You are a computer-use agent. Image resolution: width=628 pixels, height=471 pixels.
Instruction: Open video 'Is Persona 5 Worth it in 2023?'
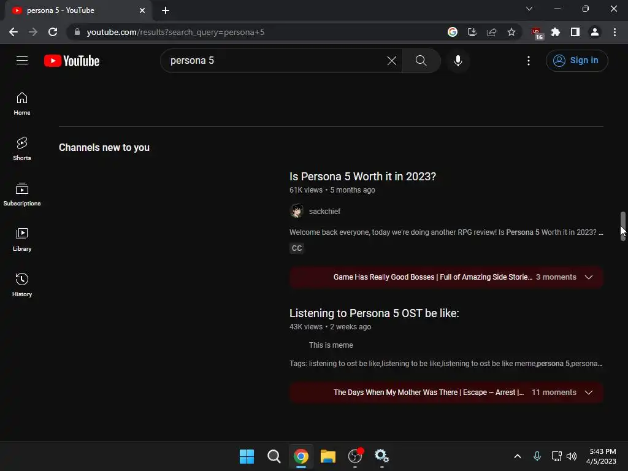pos(362,177)
